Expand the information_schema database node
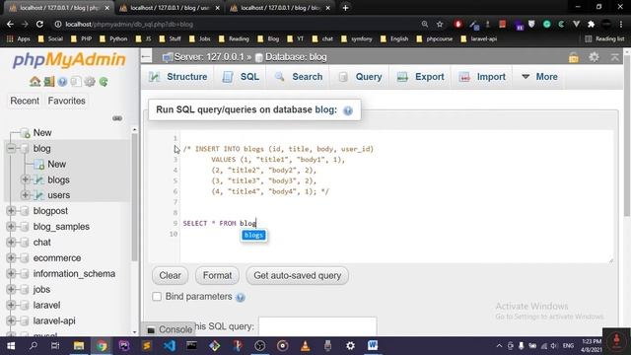This screenshot has height=355, width=631. pos(11,274)
